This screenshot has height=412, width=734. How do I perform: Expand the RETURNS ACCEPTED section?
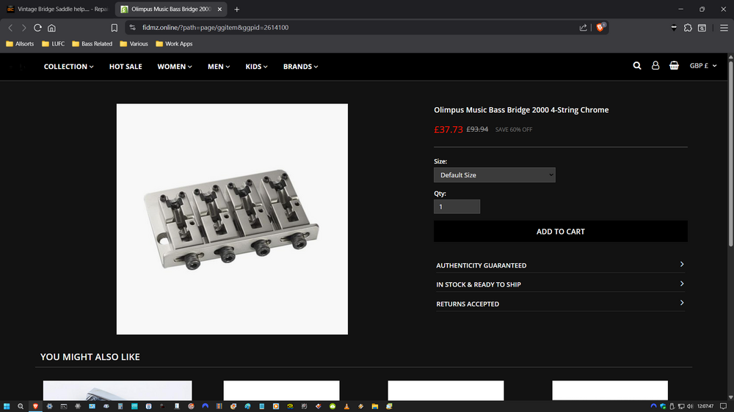(560, 304)
